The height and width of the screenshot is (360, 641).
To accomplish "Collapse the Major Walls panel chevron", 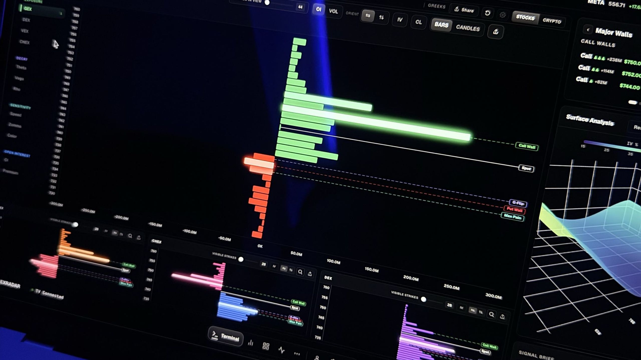I will click(588, 30).
